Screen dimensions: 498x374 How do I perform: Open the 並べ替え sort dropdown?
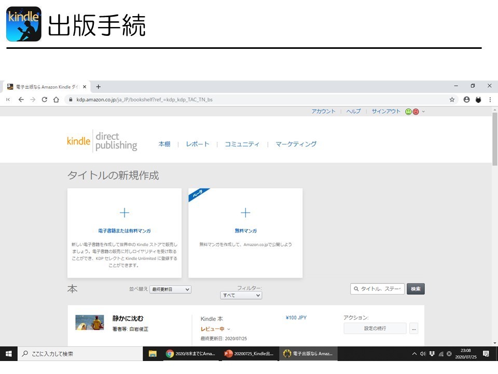tap(170, 289)
